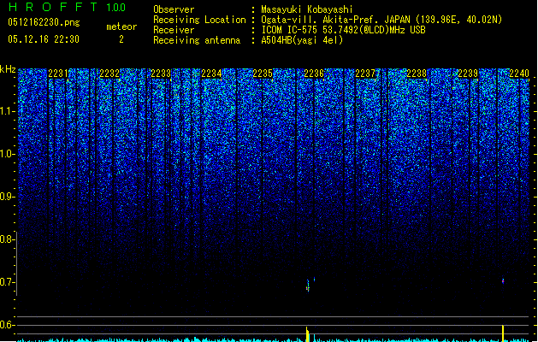
Task: Click the 2232 time marker
Action: [x=109, y=74]
